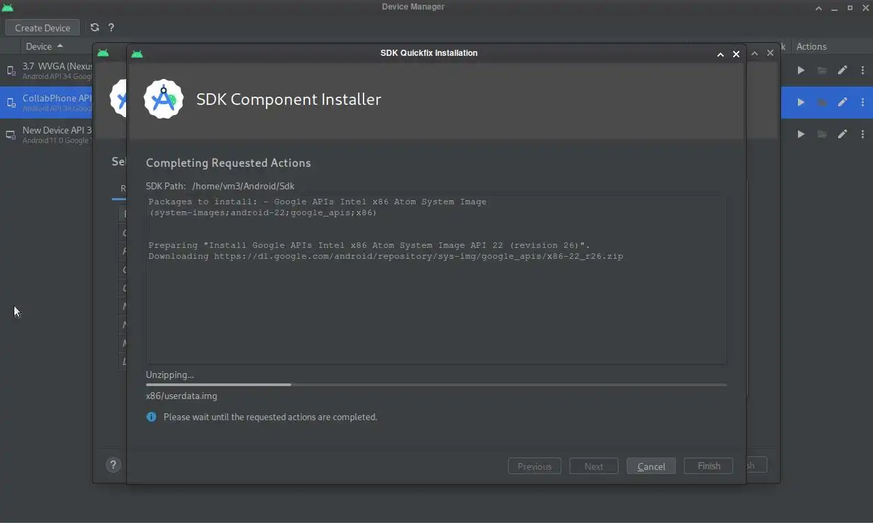This screenshot has width=873, height=523.
Task: Click phone icon of CollabPhone API device
Action: tap(11, 103)
